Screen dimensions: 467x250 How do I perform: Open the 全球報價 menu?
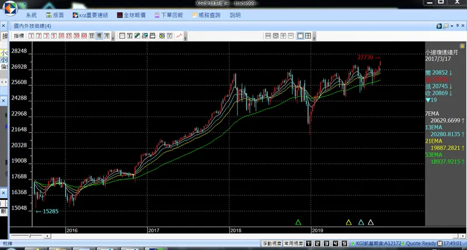point(131,15)
